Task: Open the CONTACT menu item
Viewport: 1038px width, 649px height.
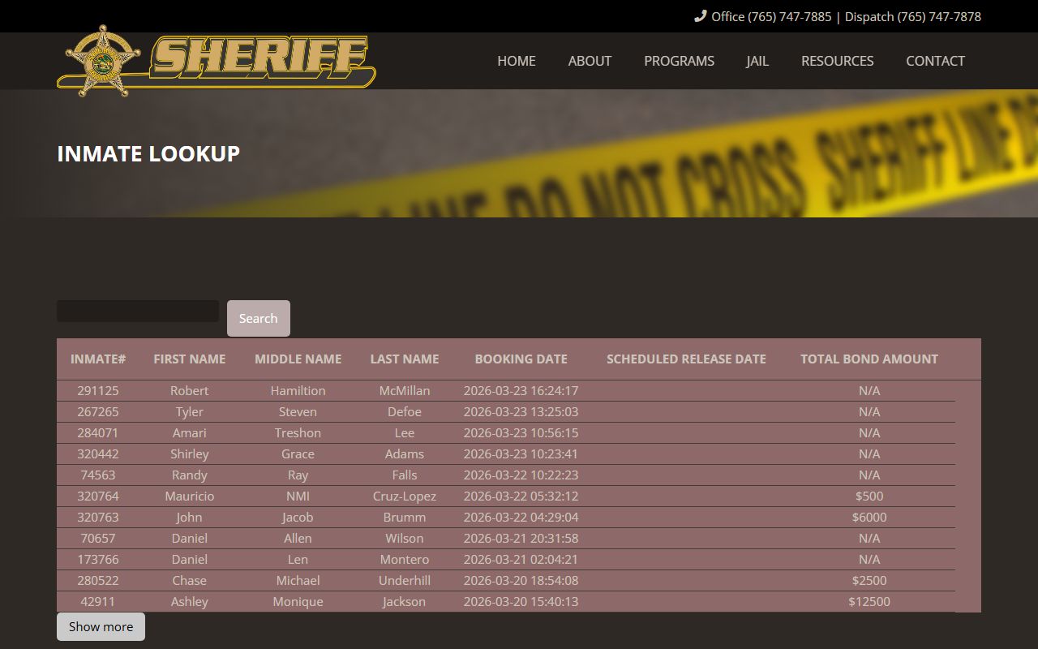Action: [935, 61]
